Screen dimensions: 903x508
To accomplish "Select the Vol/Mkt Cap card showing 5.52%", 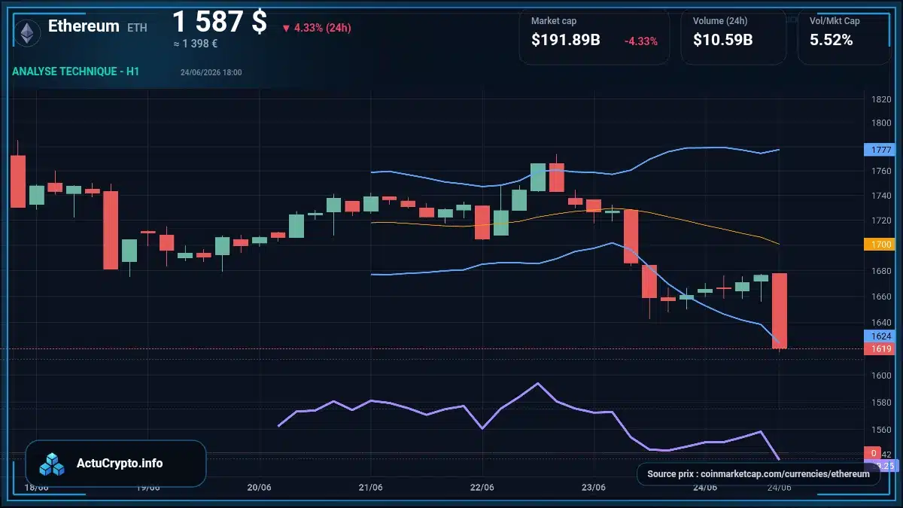I will (844, 36).
